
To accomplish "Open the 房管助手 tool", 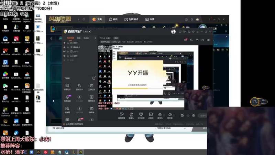I will pyautogui.click(x=79, y=87).
